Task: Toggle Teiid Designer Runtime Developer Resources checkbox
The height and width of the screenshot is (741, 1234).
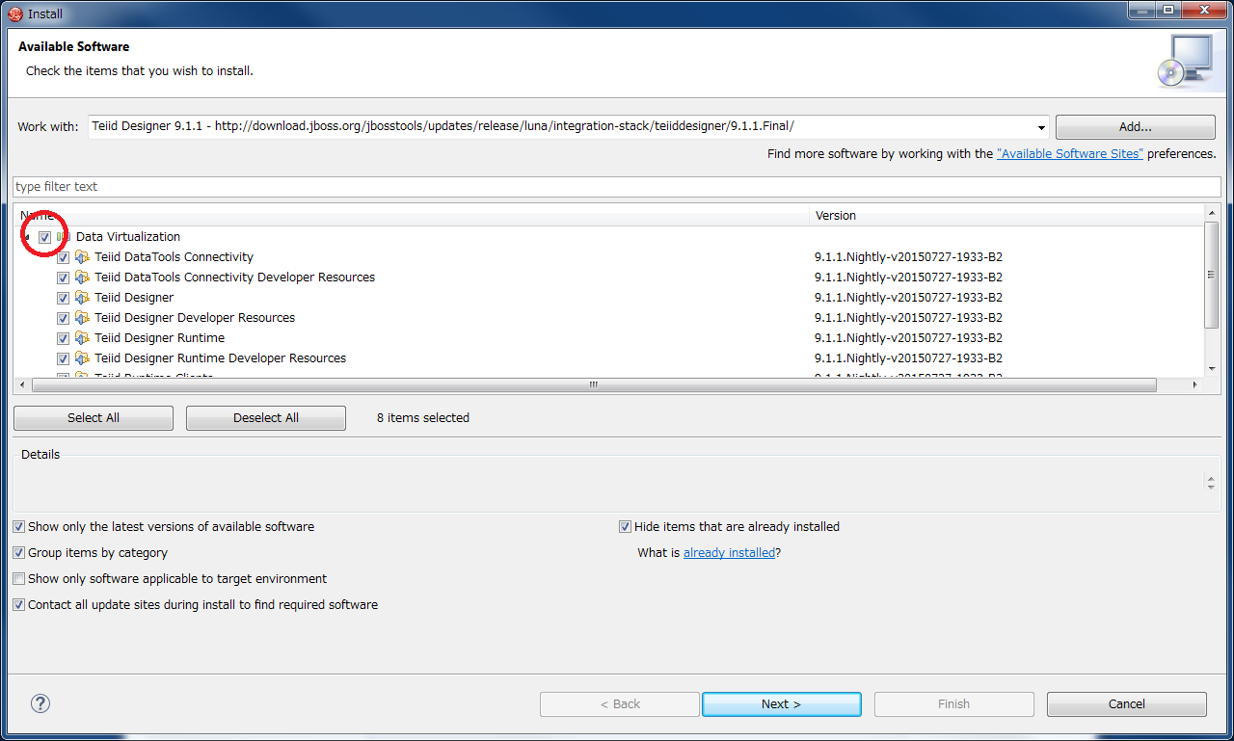Action: (x=64, y=358)
